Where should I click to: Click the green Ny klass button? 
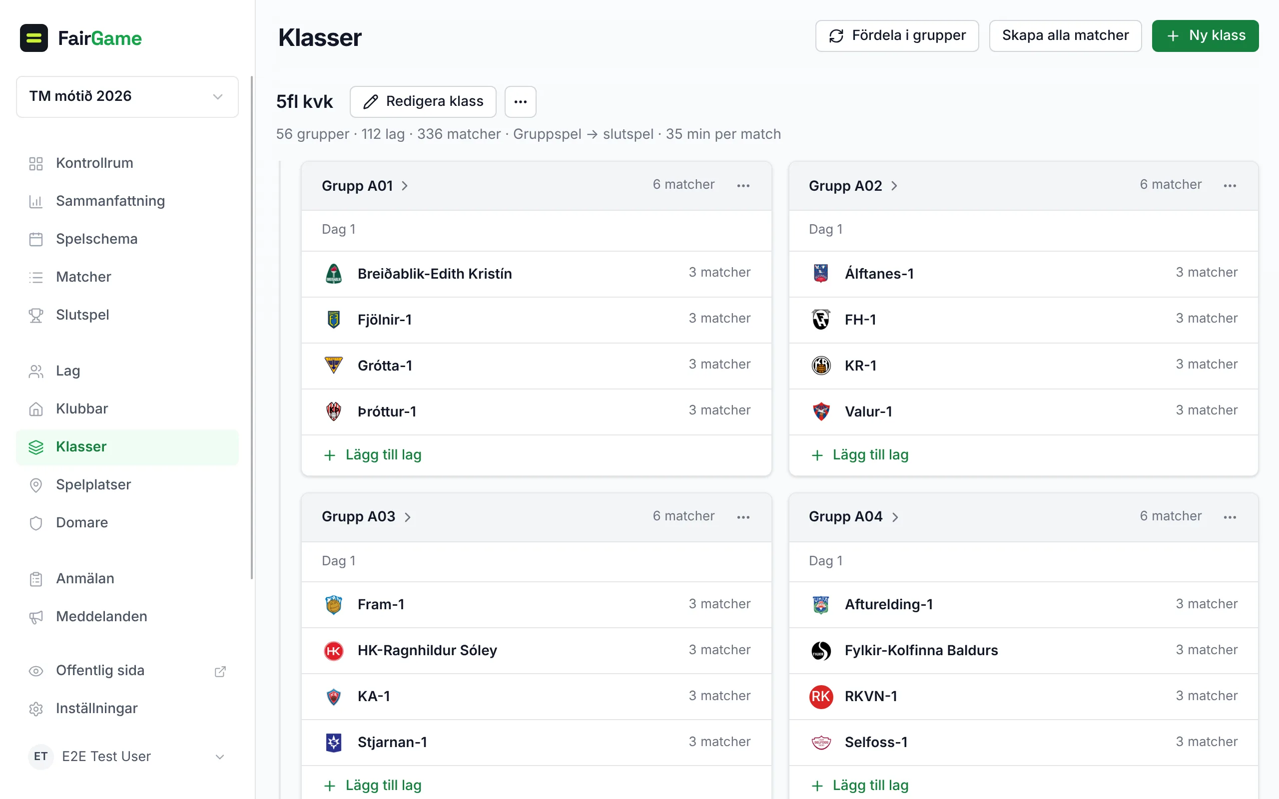click(x=1205, y=35)
